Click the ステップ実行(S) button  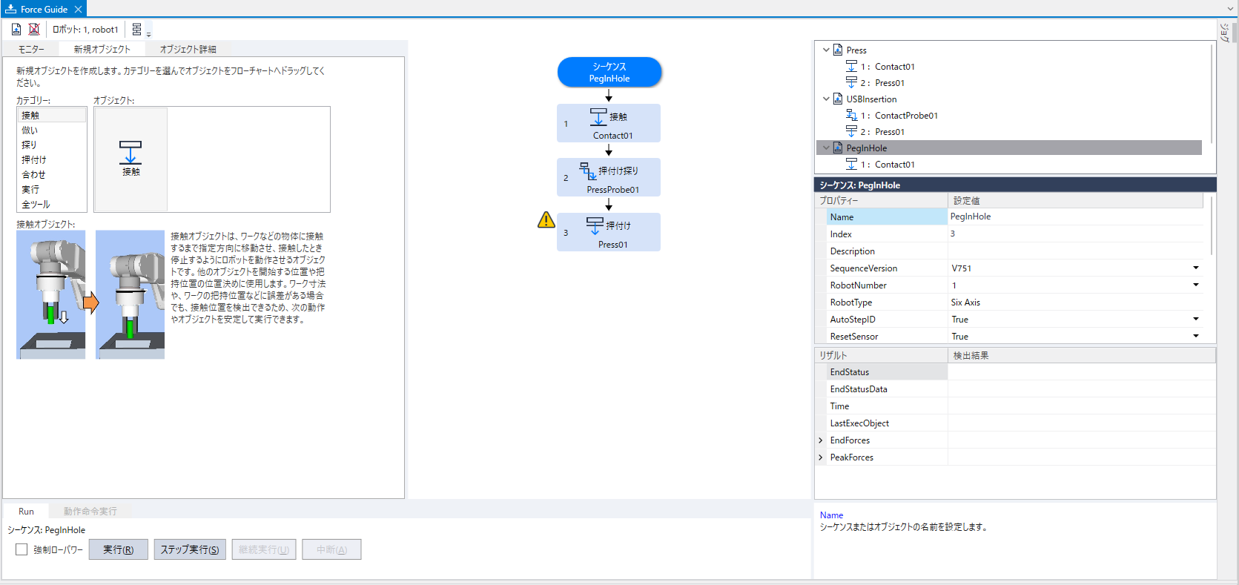pos(190,549)
